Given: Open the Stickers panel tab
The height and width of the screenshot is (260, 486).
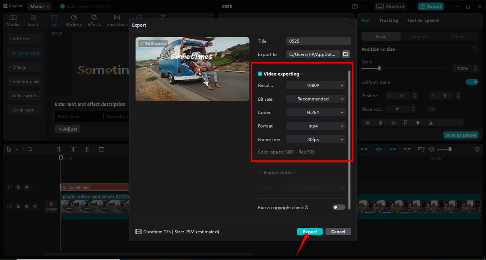Looking at the screenshot, I should click(74, 21).
